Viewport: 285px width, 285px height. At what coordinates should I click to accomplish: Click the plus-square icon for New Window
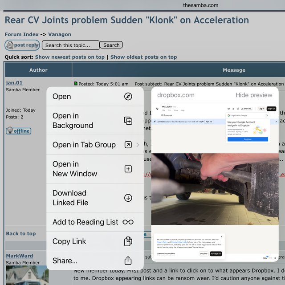pyautogui.click(x=128, y=169)
